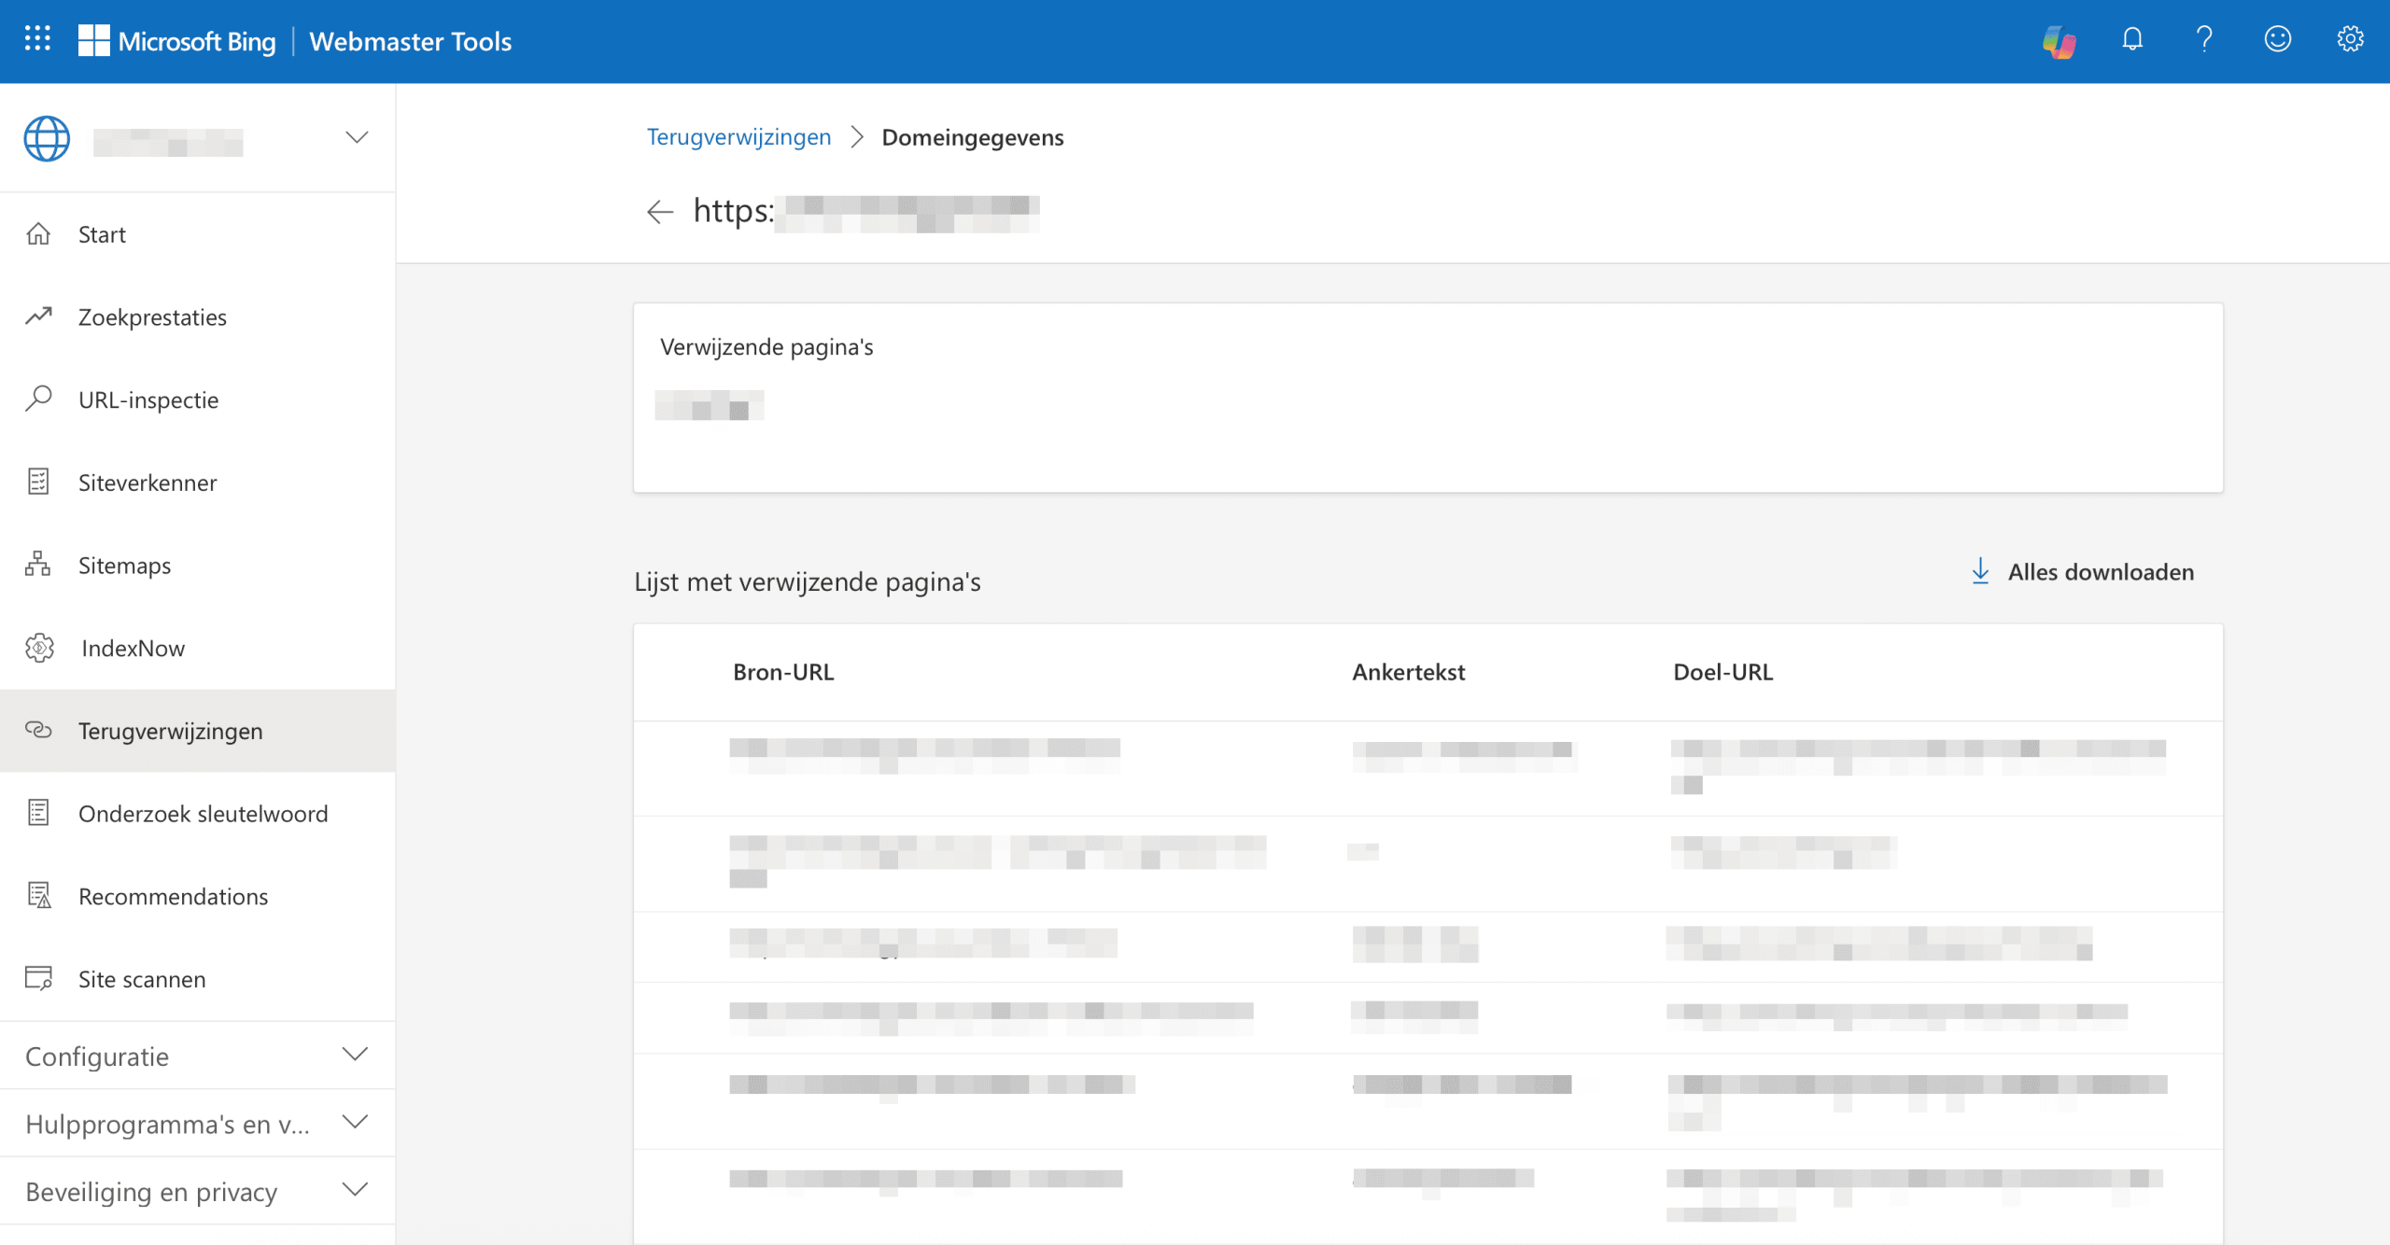2390x1245 pixels.
Task: Open the settings gear icon
Action: click(x=2350, y=39)
